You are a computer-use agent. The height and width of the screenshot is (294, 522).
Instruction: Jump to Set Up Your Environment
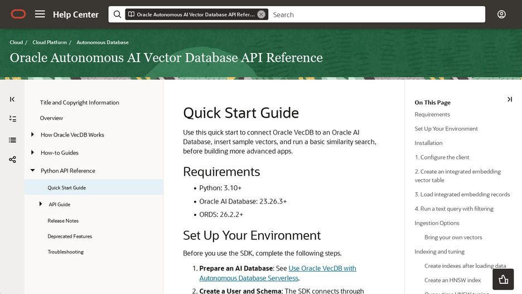(446, 129)
